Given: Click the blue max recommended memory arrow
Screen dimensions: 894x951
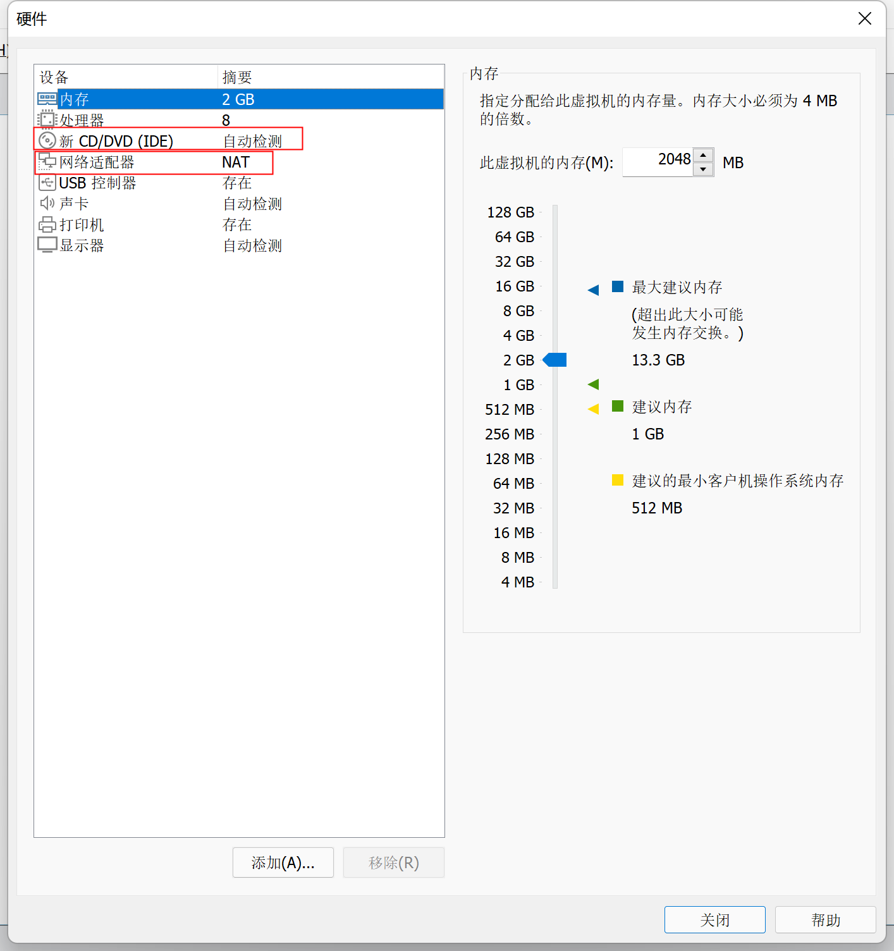Looking at the screenshot, I should (593, 290).
